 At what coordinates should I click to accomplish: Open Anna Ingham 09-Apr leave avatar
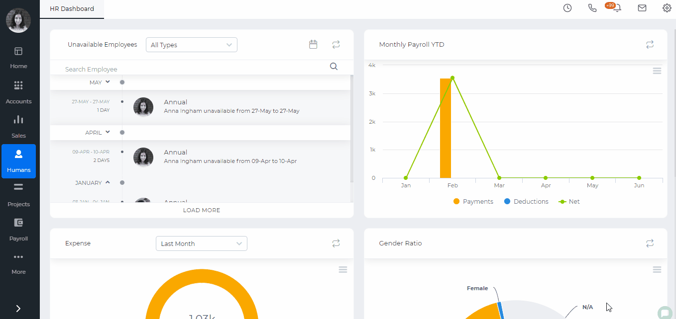pyautogui.click(x=143, y=157)
